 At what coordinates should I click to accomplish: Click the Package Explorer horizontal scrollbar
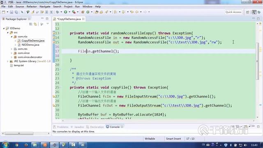[19, 133]
